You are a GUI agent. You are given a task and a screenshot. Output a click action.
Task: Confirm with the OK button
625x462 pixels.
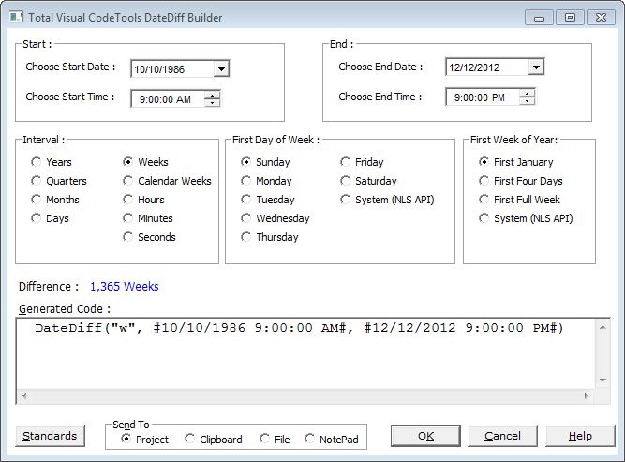click(x=425, y=436)
